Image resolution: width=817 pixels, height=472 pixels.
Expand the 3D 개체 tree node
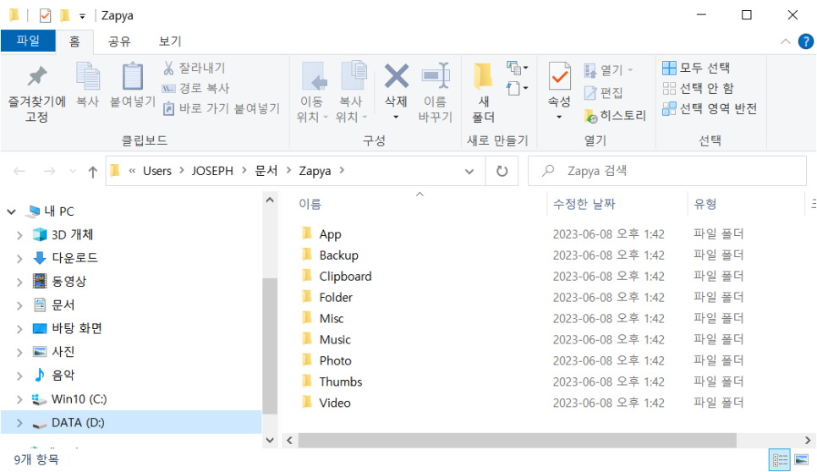point(19,235)
